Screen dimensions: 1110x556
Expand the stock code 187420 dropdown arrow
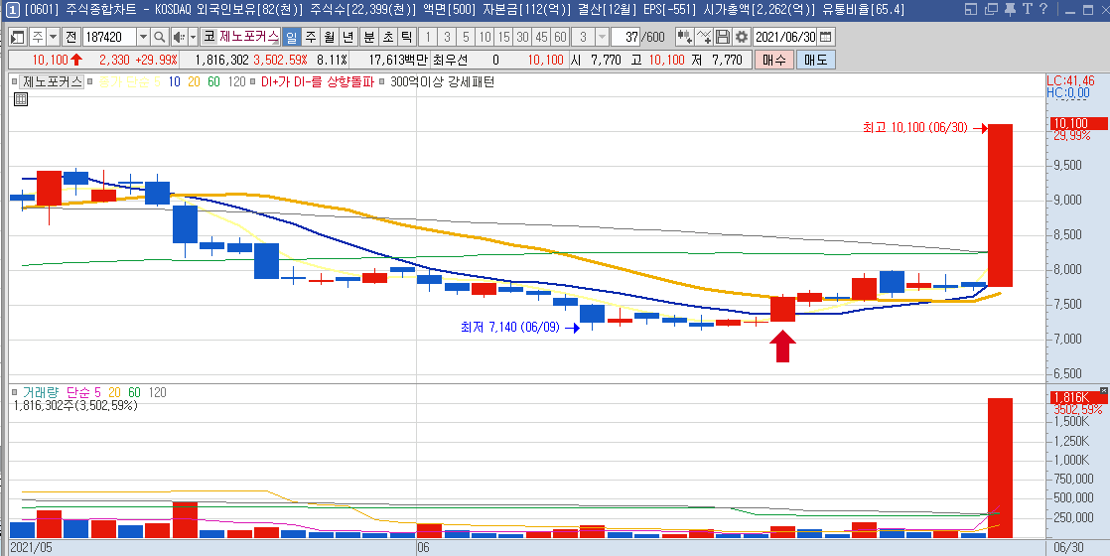144,37
